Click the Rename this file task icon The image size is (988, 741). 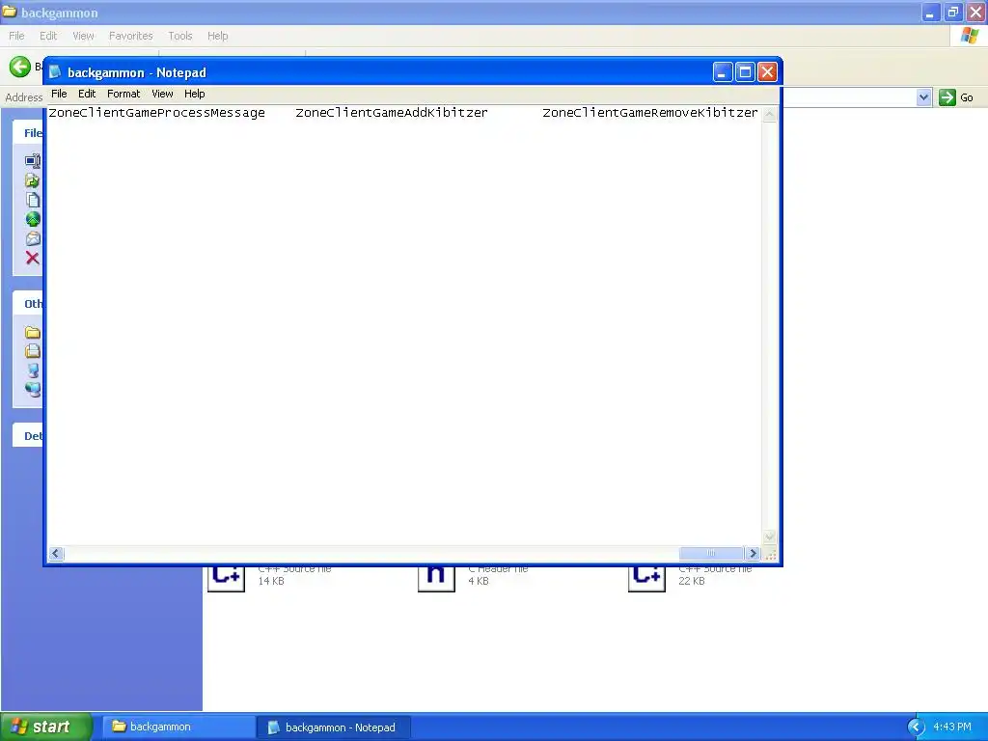point(33,161)
